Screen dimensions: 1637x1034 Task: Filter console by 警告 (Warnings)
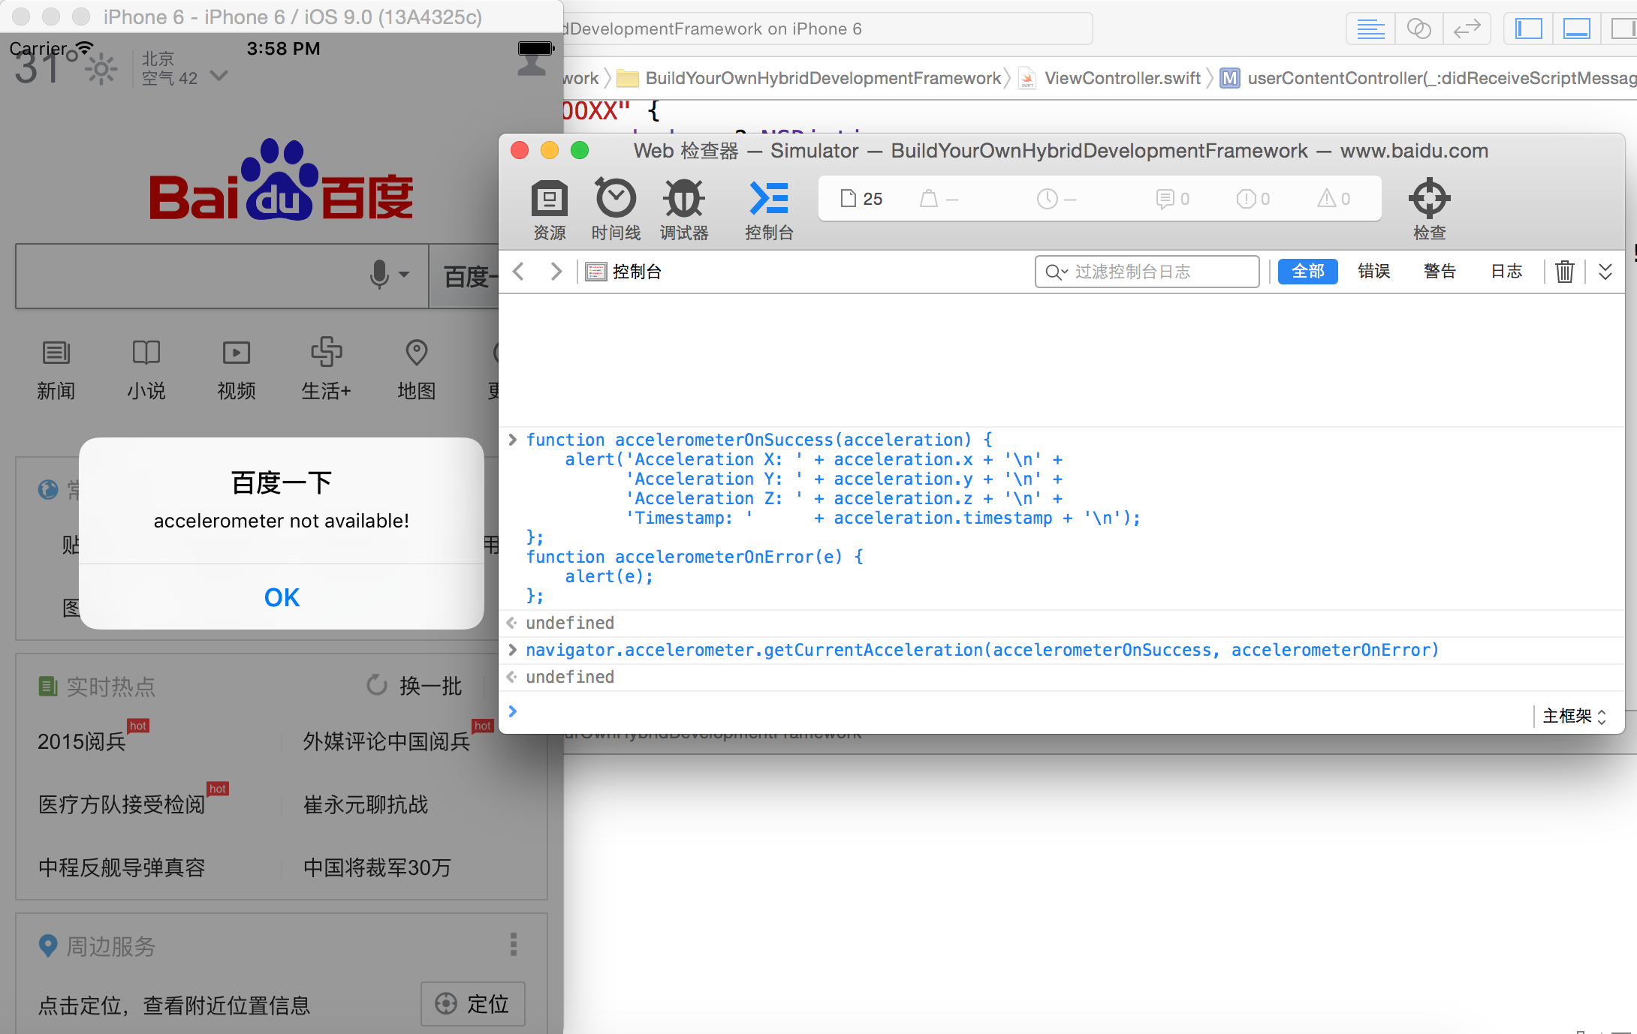click(1440, 271)
